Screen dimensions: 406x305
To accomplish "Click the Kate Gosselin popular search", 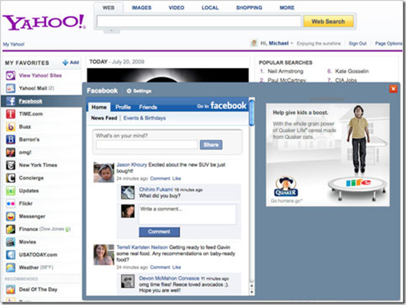I will (x=352, y=71).
